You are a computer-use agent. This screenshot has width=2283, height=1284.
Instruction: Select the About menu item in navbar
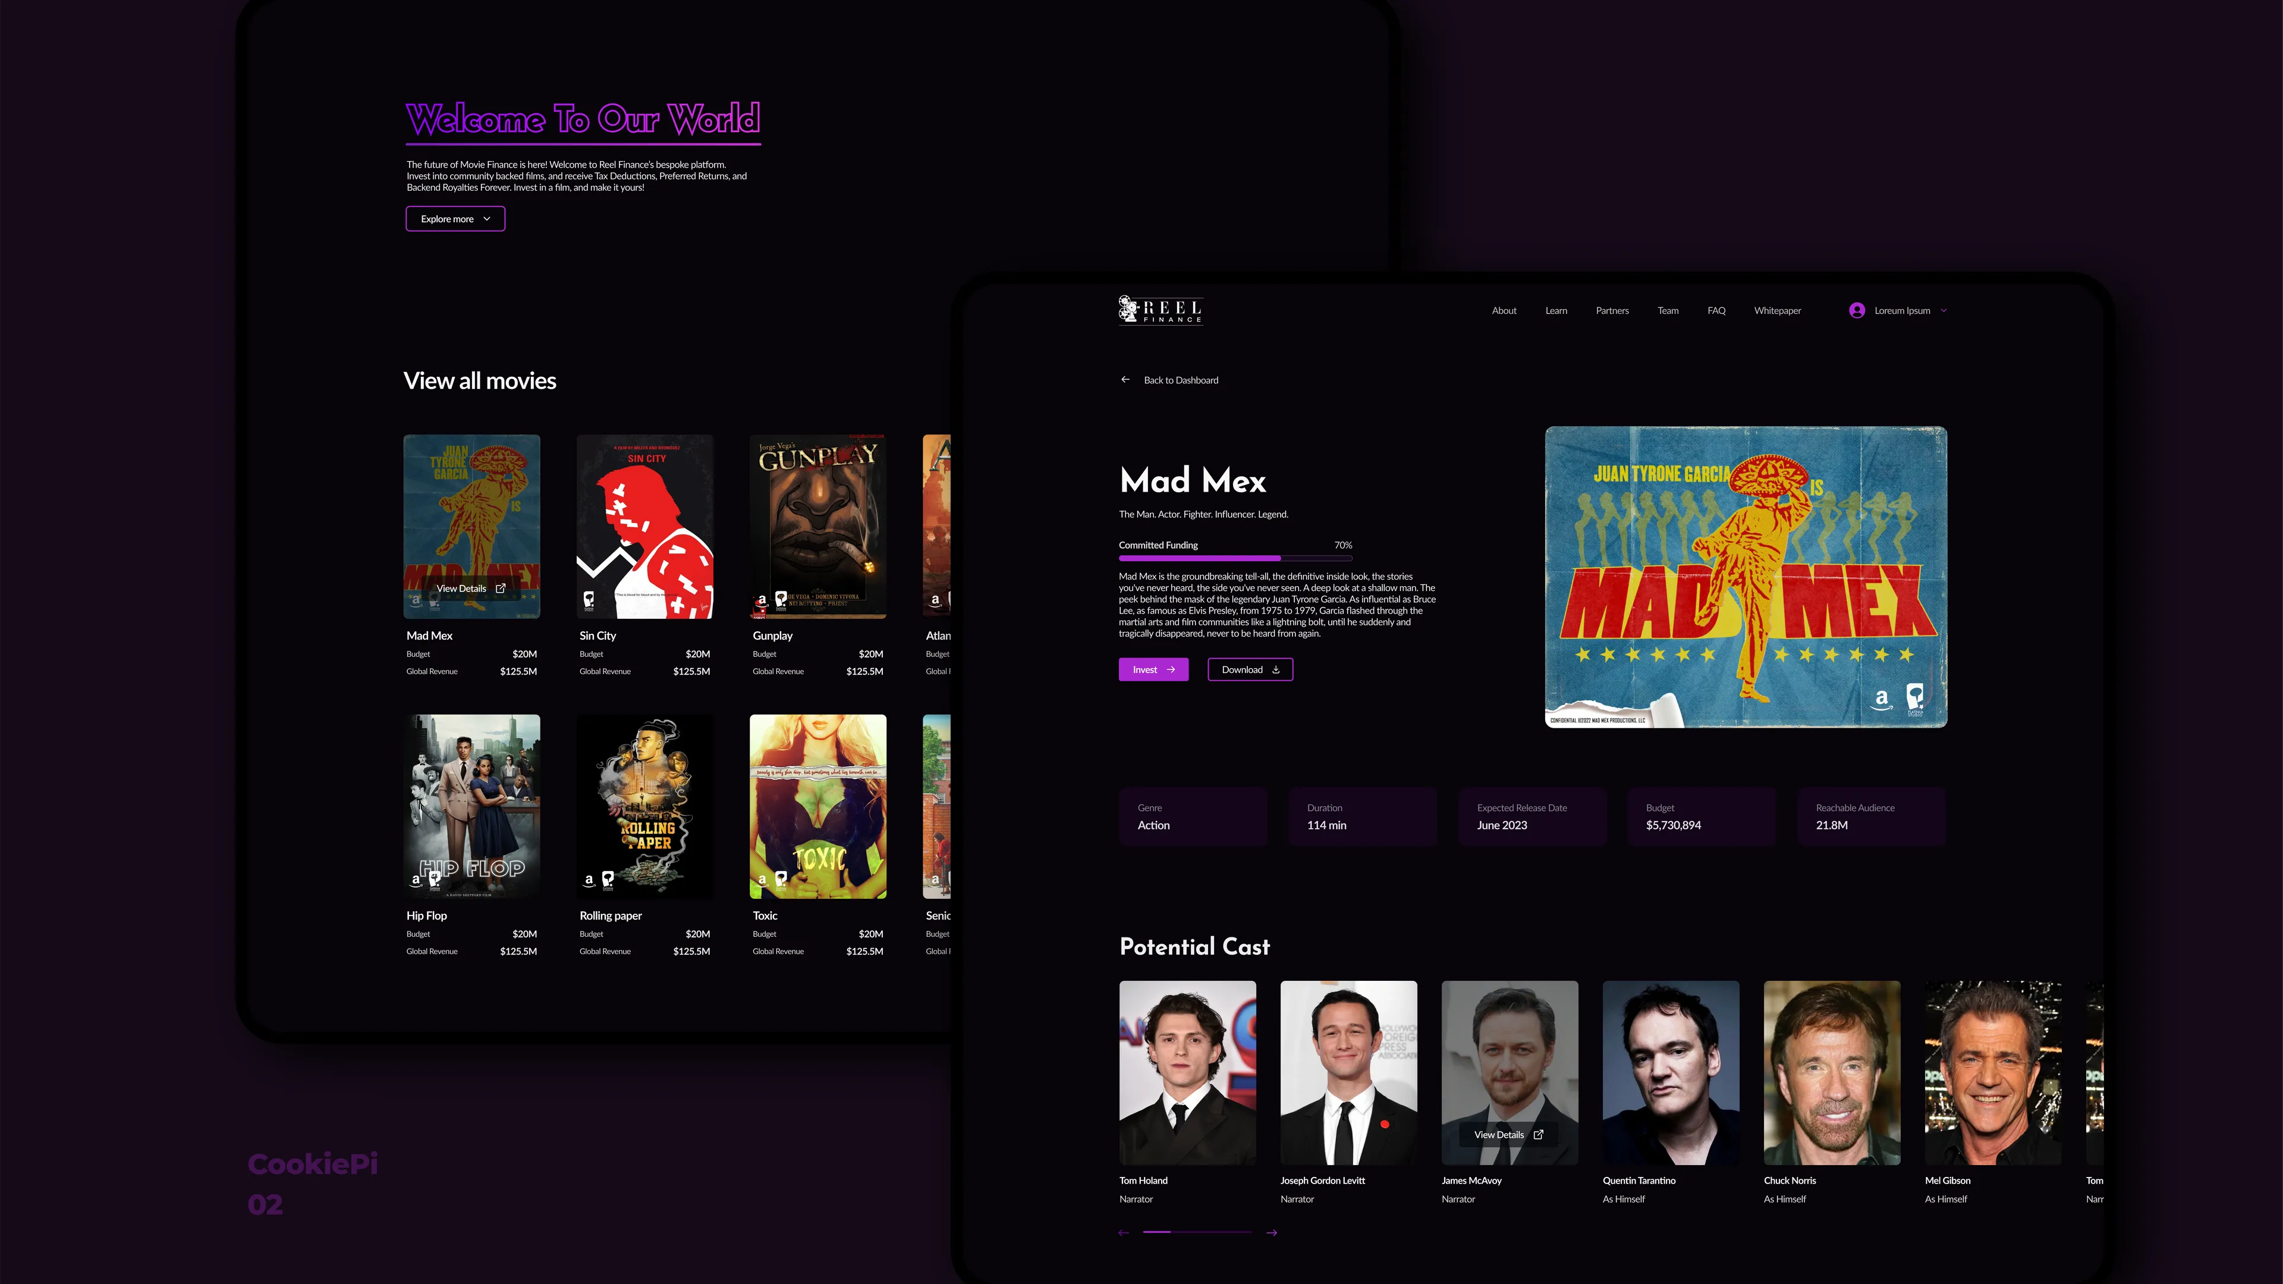pyautogui.click(x=1504, y=310)
